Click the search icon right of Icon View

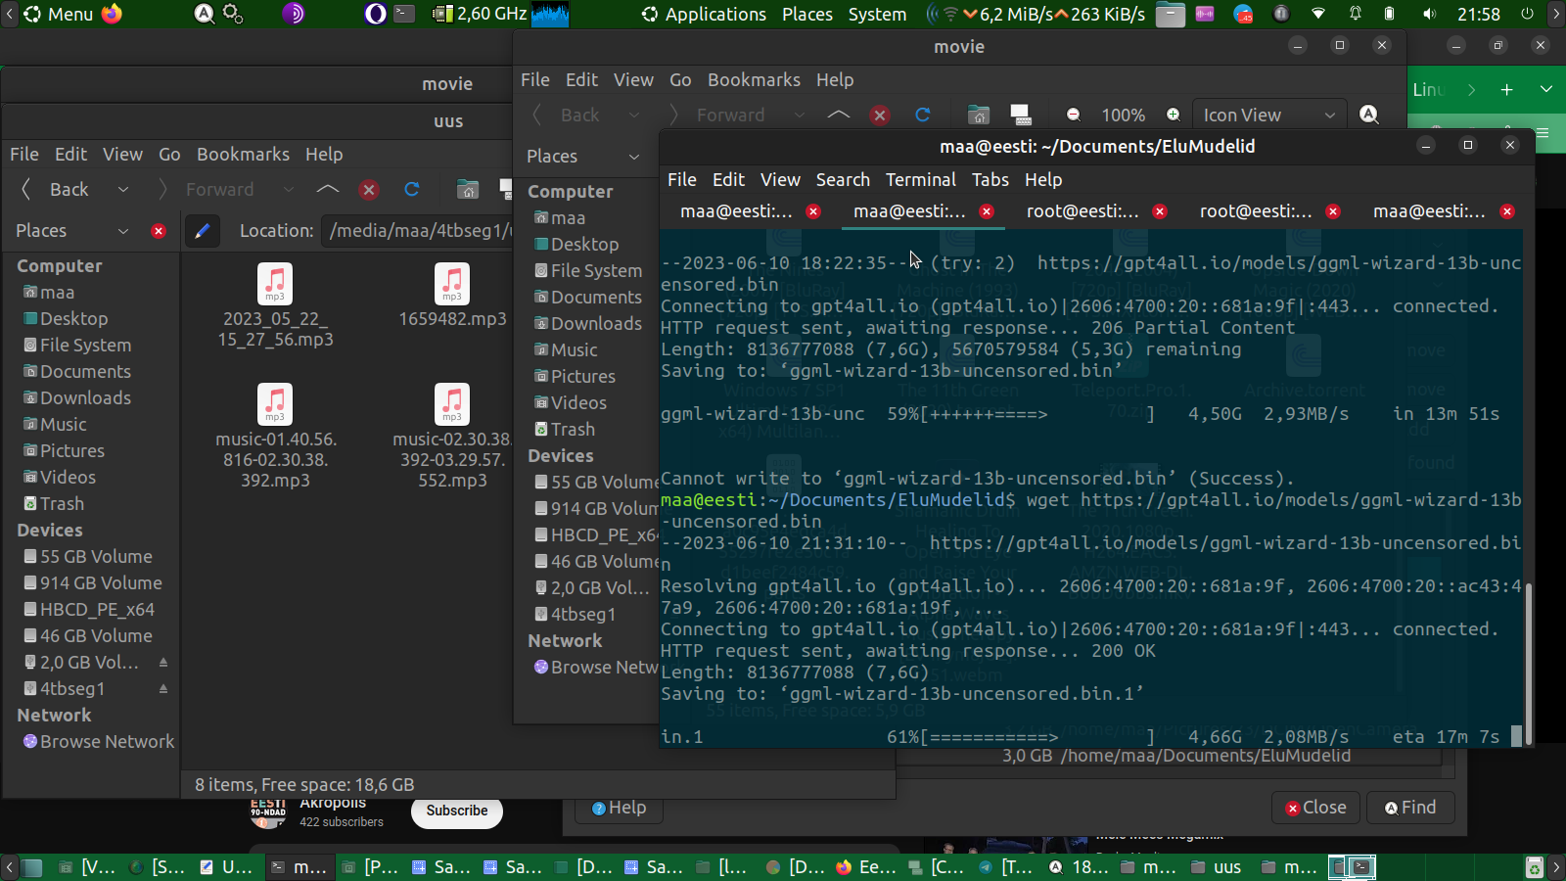(x=1369, y=116)
